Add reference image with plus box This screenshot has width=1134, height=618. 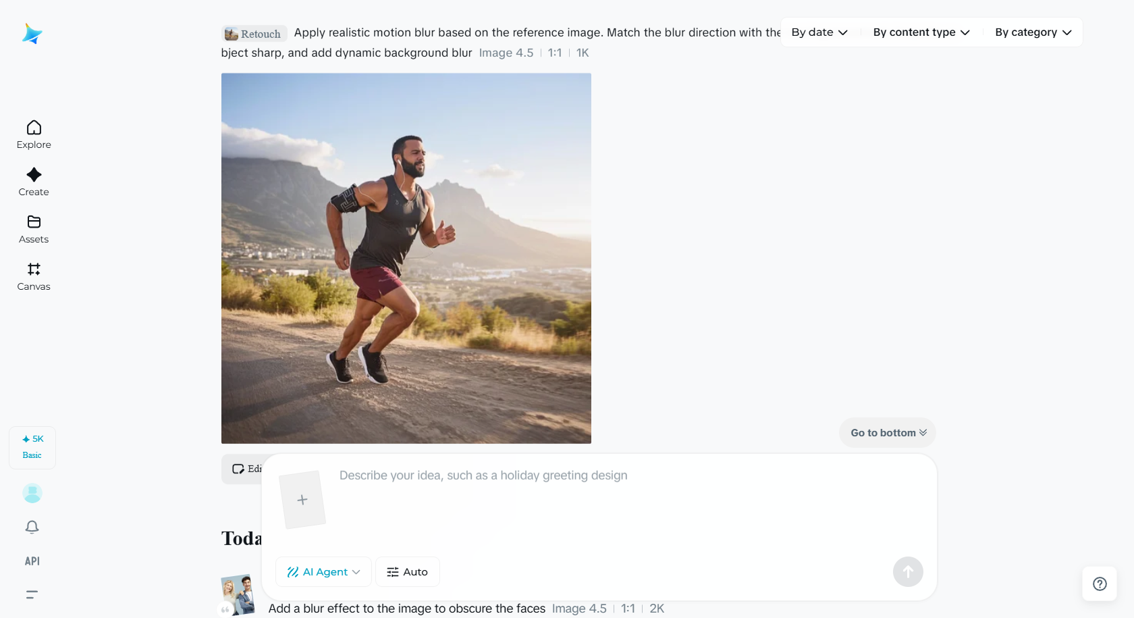[302, 500]
